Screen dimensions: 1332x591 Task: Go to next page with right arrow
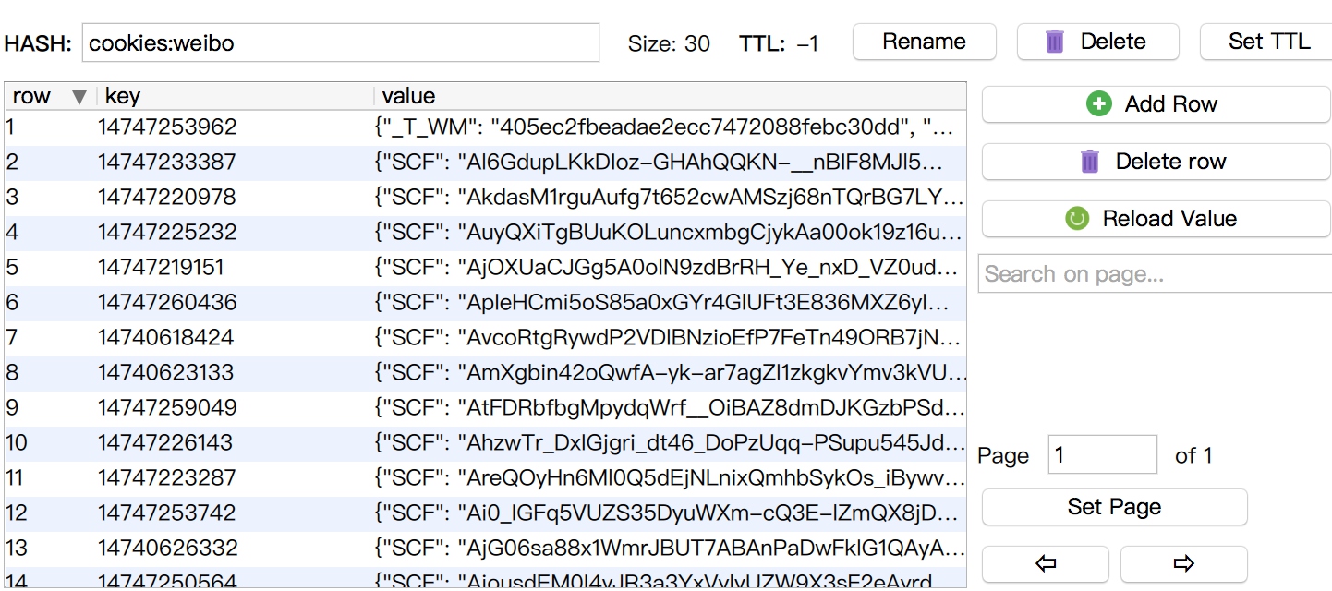1183,563
